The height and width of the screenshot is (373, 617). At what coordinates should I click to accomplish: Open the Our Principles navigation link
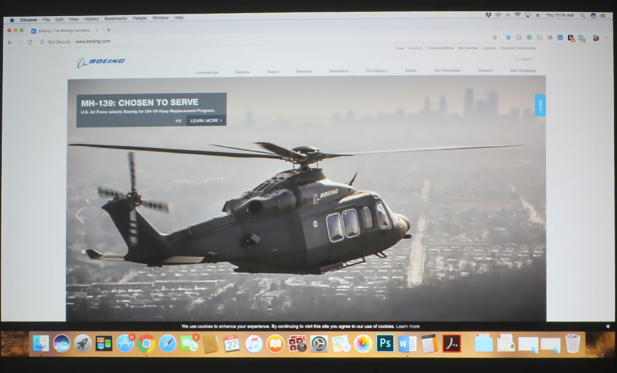tap(447, 70)
